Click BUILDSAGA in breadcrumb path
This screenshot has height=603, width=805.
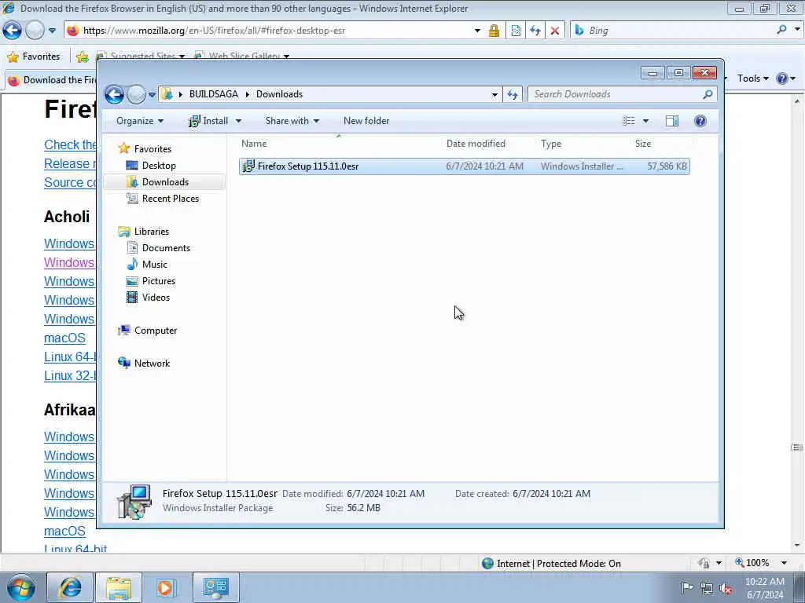click(x=214, y=94)
